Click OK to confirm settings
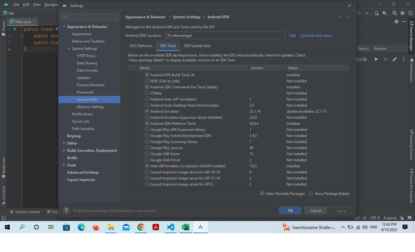The width and height of the screenshot is (415, 252). [x=290, y=210]
